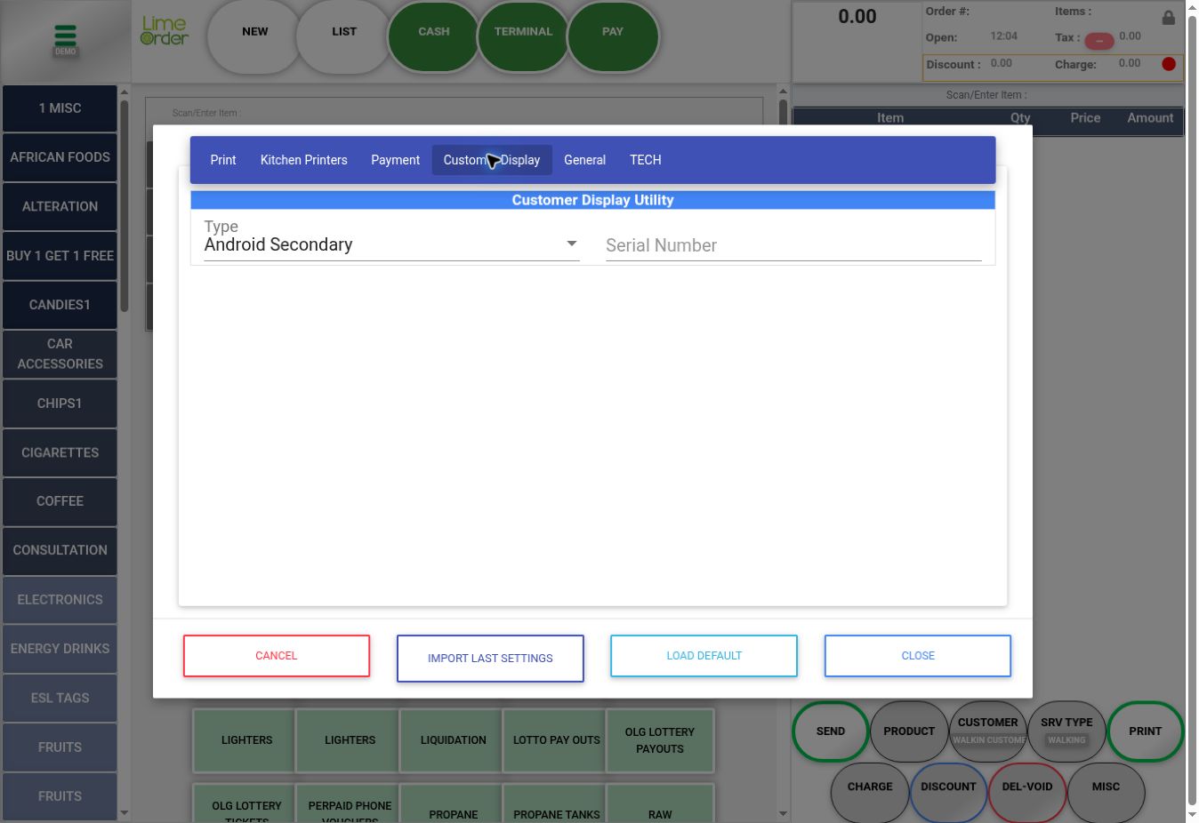
Task: Click the CLOSE button in dialog
Action: pos(918,656)
